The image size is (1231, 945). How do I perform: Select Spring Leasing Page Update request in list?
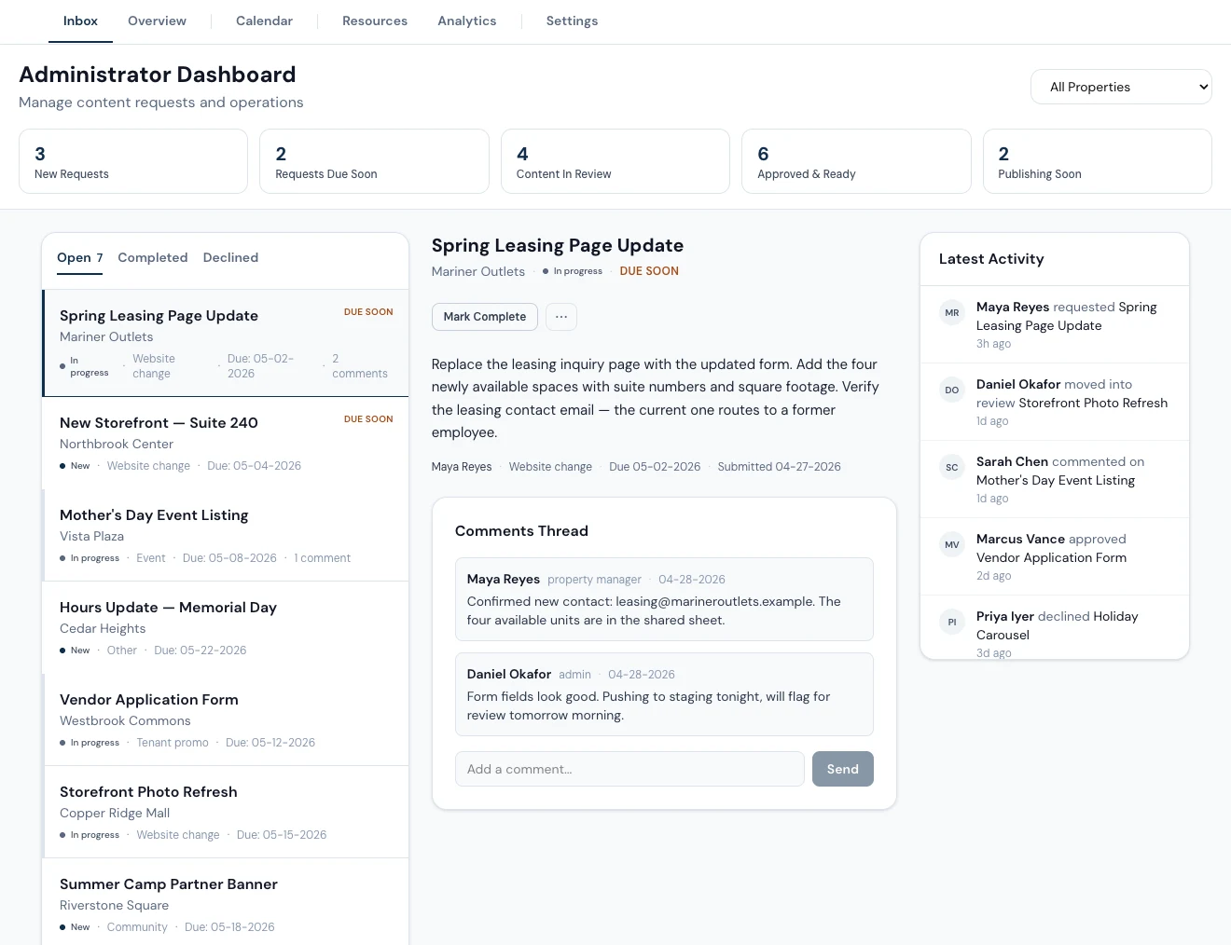pyautogui.click(x=226, y=343)
